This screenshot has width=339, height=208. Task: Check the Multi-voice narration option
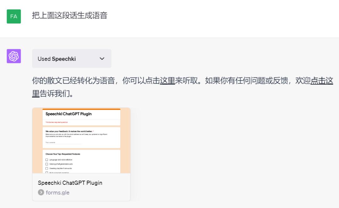tap(46, 173)
